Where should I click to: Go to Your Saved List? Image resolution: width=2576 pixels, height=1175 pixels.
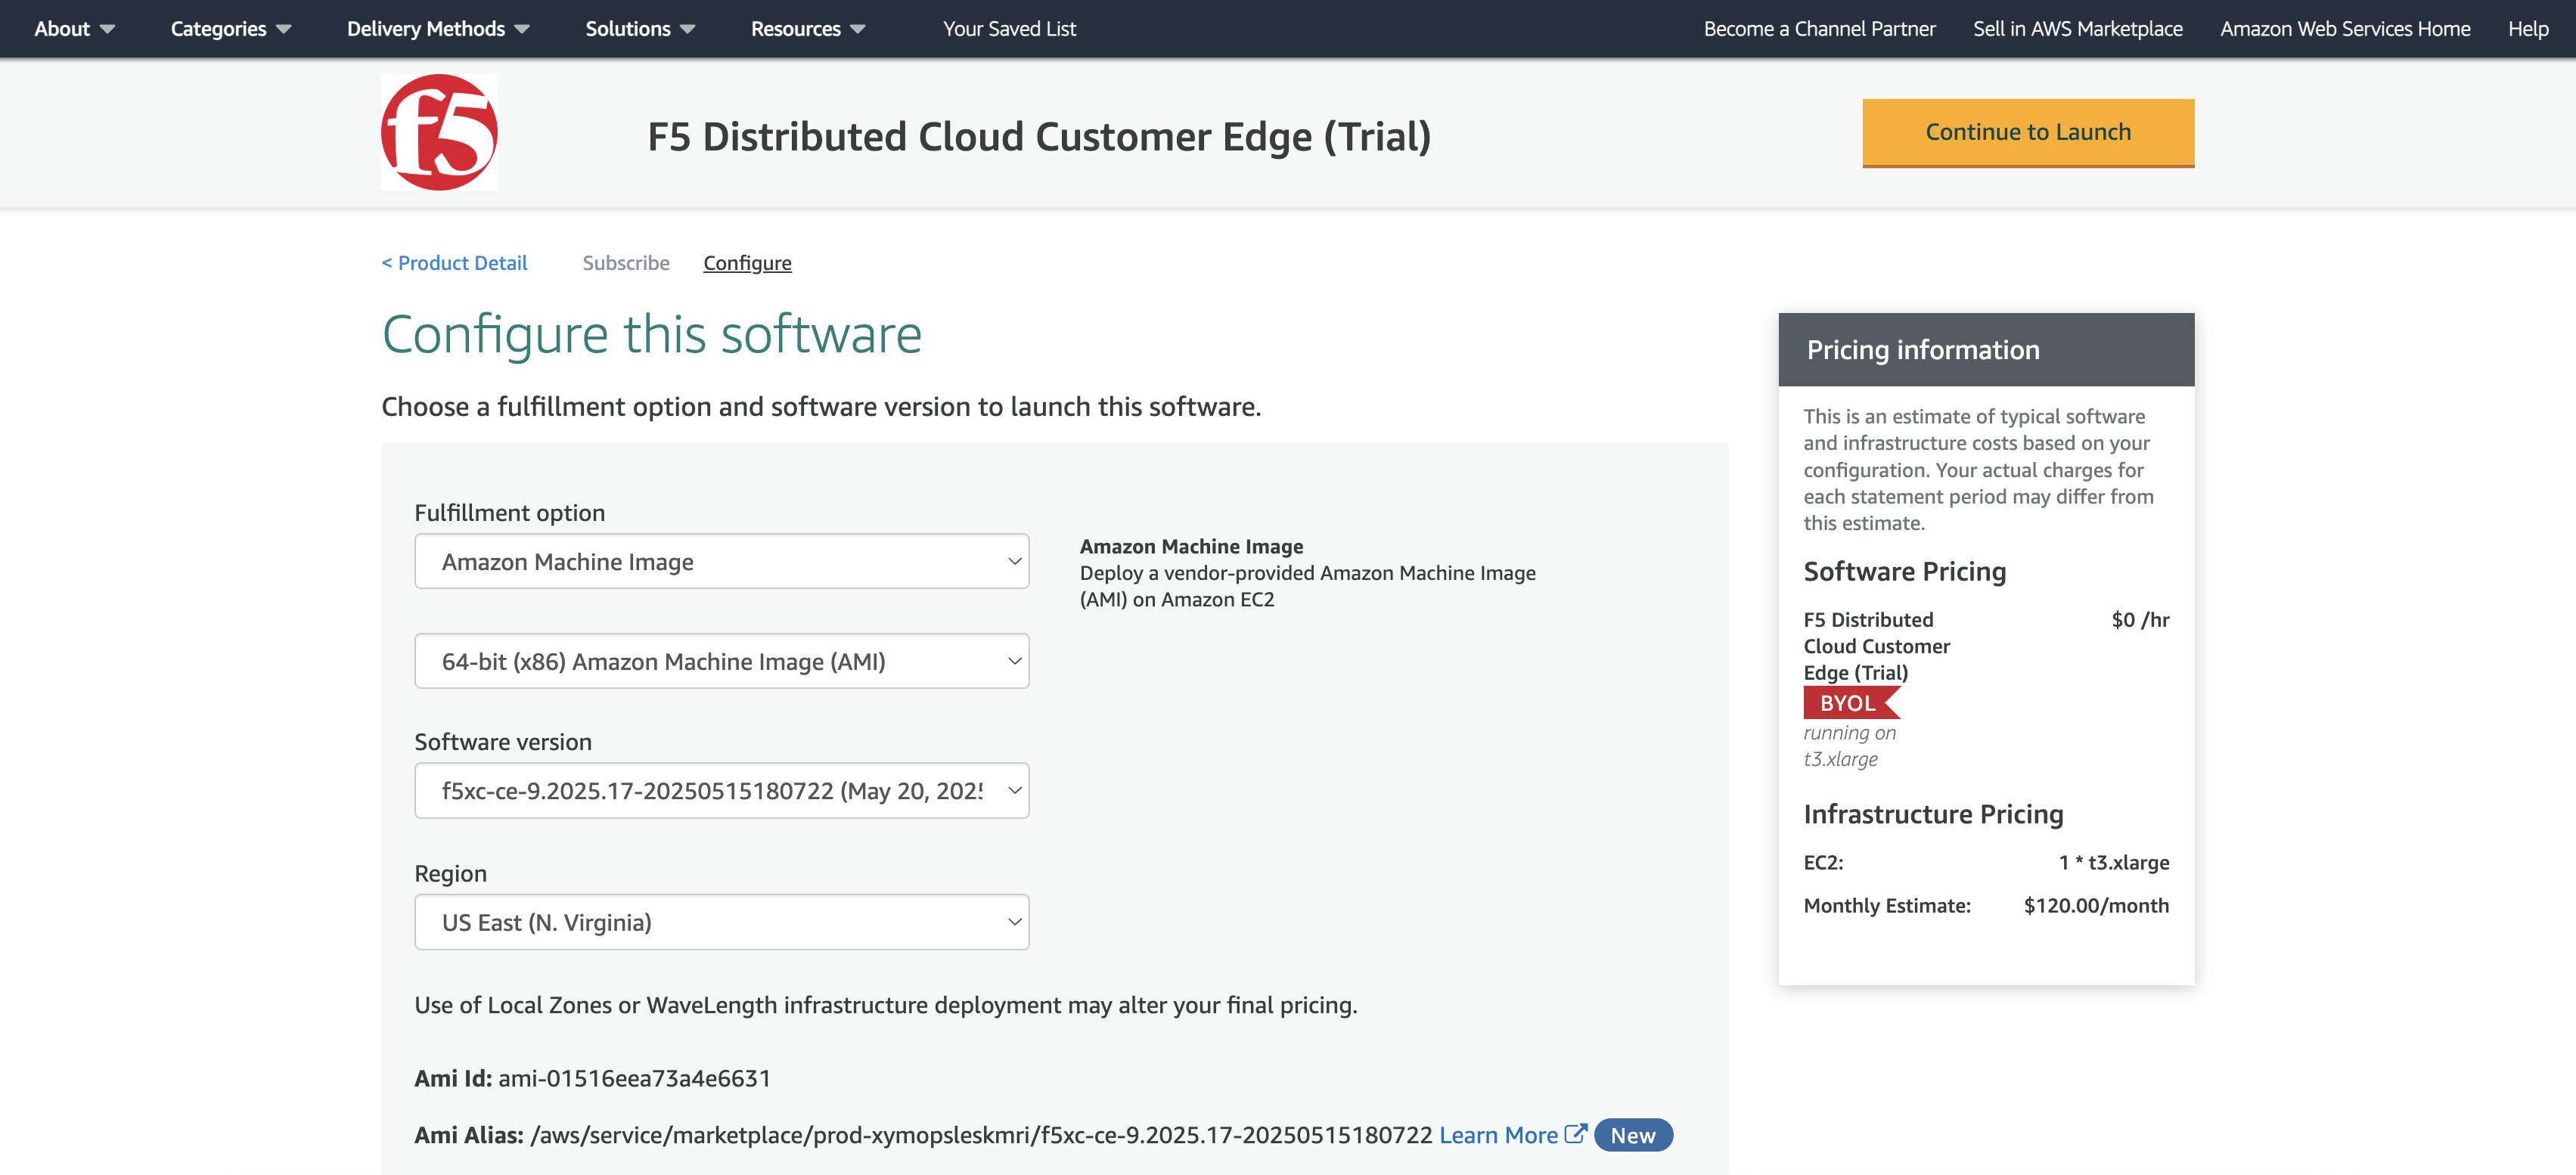(1009, 29)
